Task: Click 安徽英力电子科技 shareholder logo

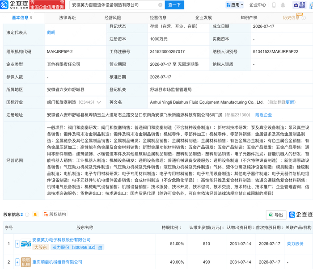Action: (x=26, y=244)
